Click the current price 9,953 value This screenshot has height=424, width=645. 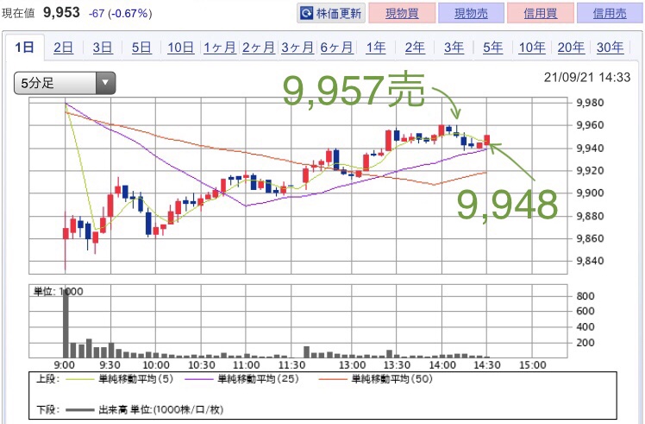pos(62,12)
